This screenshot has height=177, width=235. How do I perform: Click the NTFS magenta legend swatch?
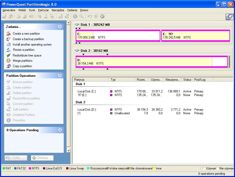click(x=30, y=168)
